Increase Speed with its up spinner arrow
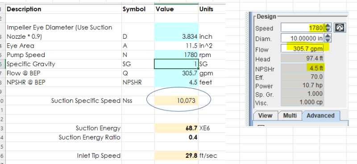This screenshot has height=164, width=357. click(328, 25)
